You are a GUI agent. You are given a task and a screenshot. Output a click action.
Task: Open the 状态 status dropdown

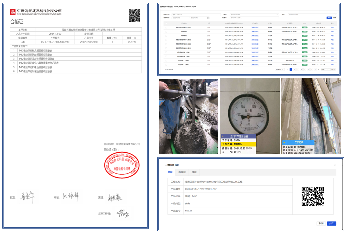(312, 15)
